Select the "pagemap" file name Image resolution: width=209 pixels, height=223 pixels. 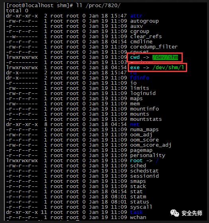[x=141, y=150]
